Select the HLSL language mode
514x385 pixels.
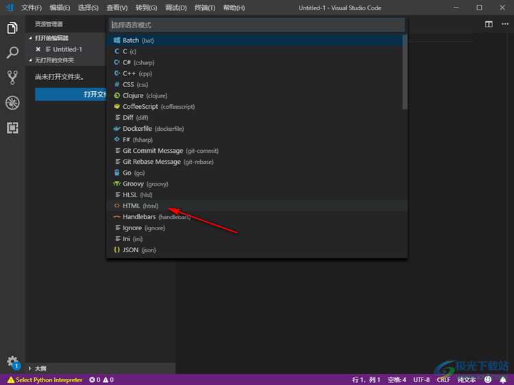(257, 195)
